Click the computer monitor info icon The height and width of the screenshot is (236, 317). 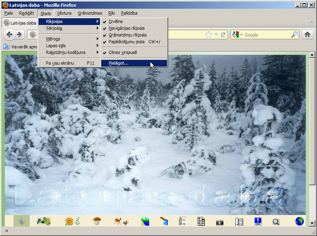click(x=258, y=221)
